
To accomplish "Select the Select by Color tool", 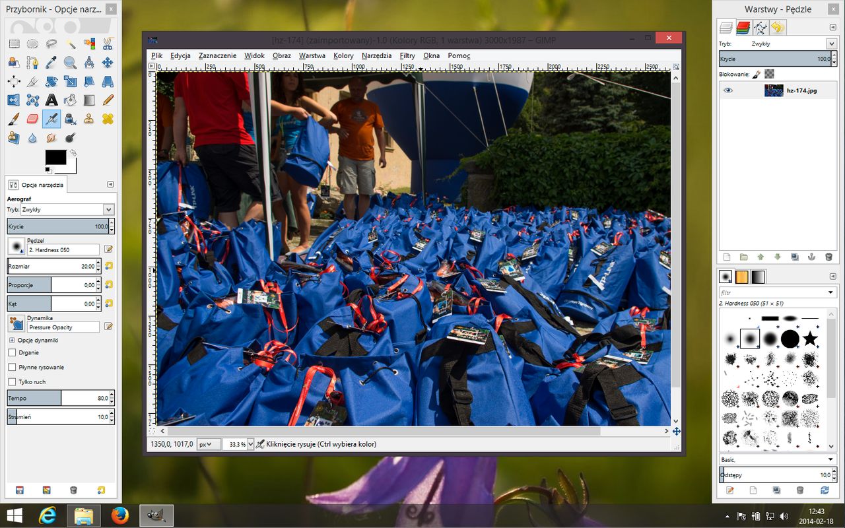I will [89, 44].
